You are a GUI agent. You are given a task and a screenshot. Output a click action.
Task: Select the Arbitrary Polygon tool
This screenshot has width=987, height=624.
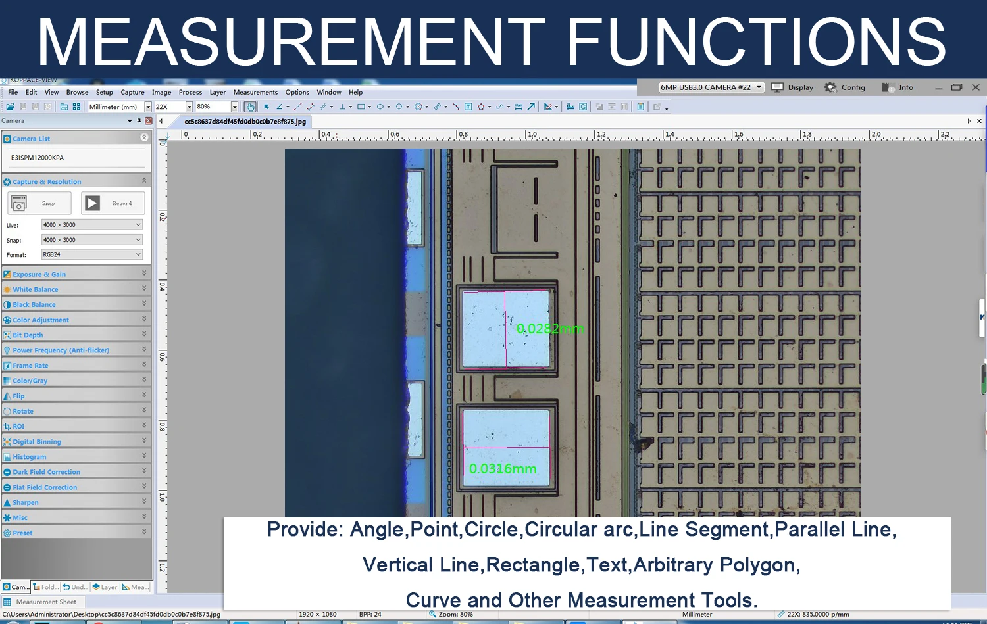point(481,107)
